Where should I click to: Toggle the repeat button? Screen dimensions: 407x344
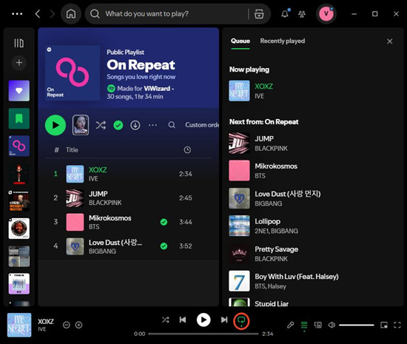241,320
